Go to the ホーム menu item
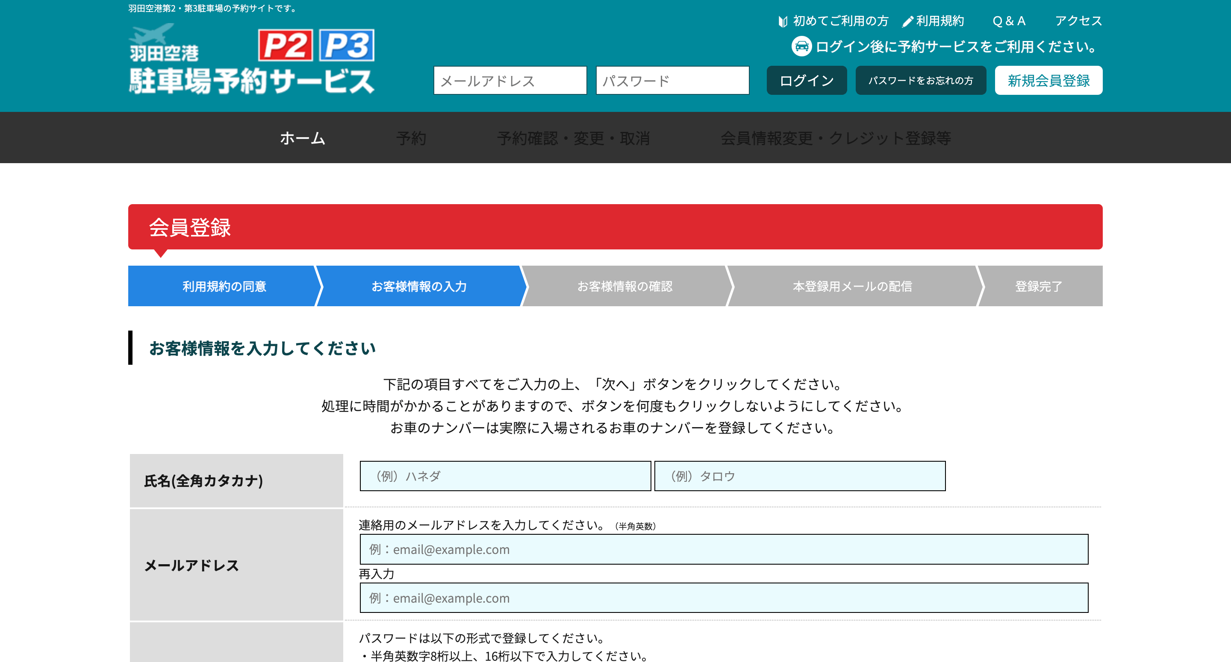 pos(303,138)
